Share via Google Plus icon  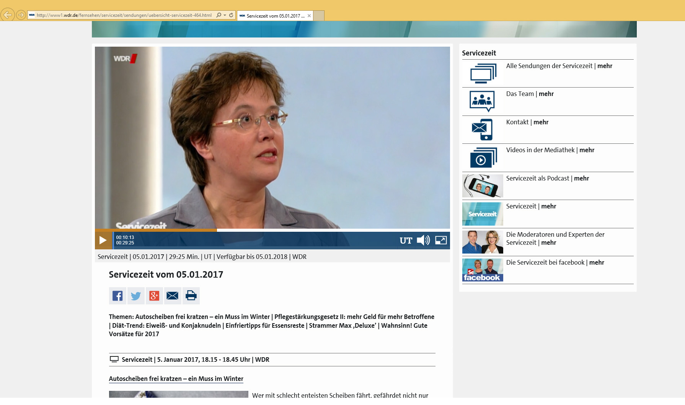[154, 296]
